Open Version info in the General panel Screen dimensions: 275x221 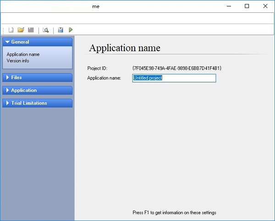point(18,60)
